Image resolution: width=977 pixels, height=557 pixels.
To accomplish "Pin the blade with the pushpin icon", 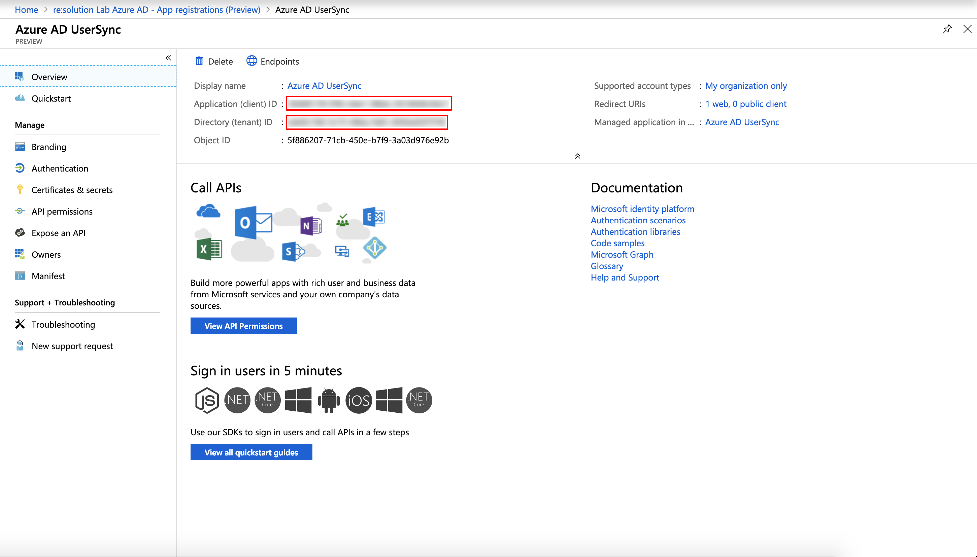I will pos(947,30).
